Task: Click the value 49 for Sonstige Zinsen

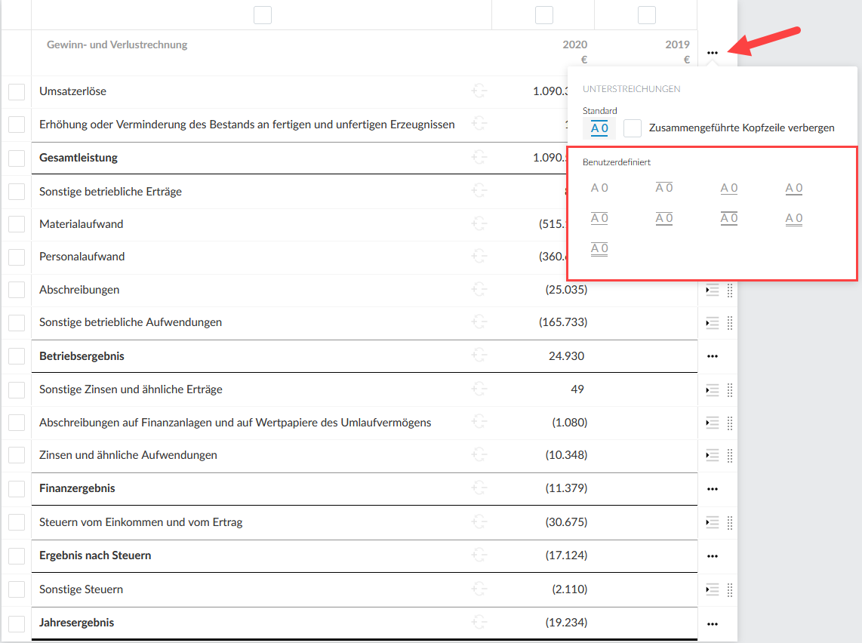Action: click(x=577, y=389)
